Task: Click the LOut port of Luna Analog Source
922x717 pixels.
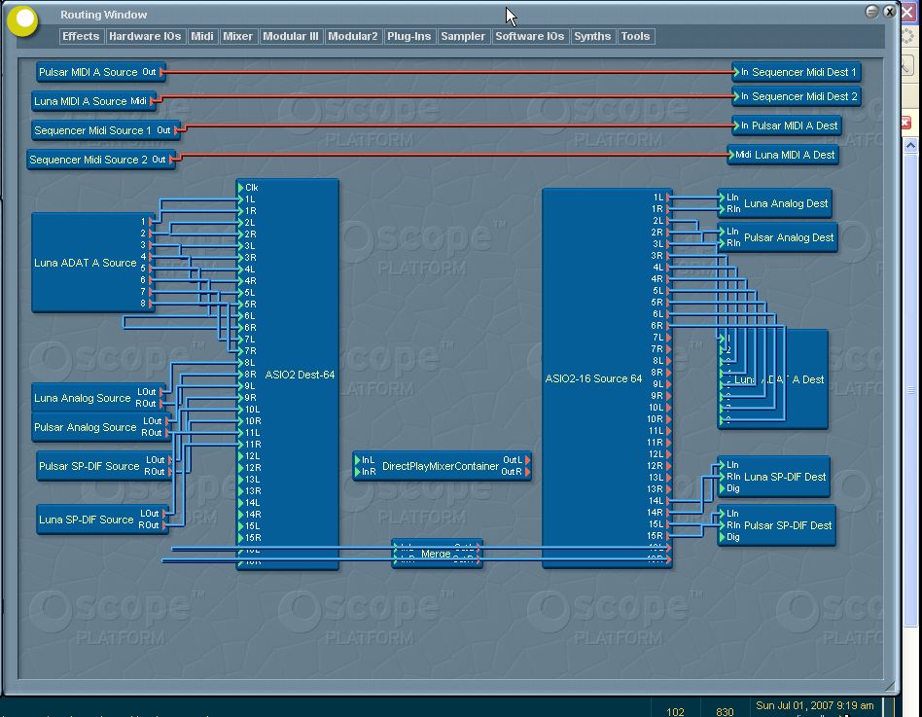Action: 162,392
